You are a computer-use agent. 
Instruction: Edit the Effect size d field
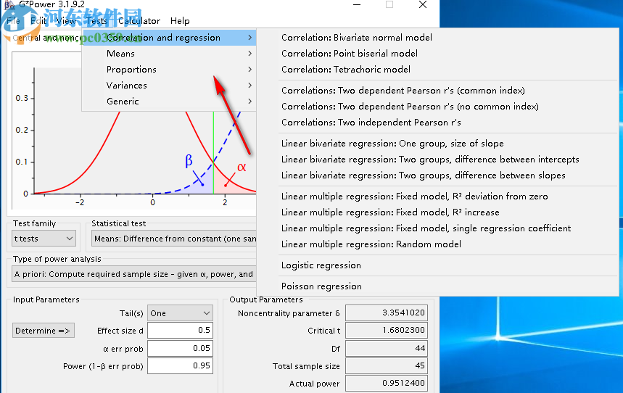coord(180,330)
